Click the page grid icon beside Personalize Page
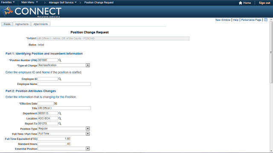 pos(266,20)
